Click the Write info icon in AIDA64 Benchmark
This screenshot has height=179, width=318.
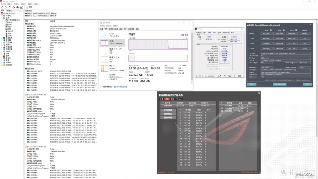284,30
